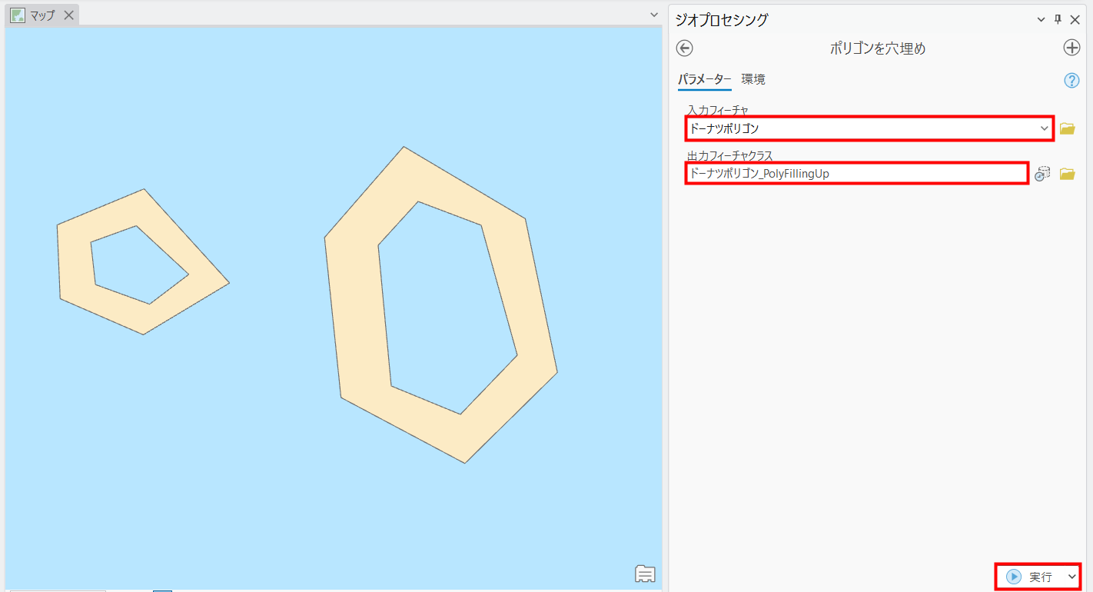
Task: Click the database icon next to output field
Action: (x=1042, y=174)
